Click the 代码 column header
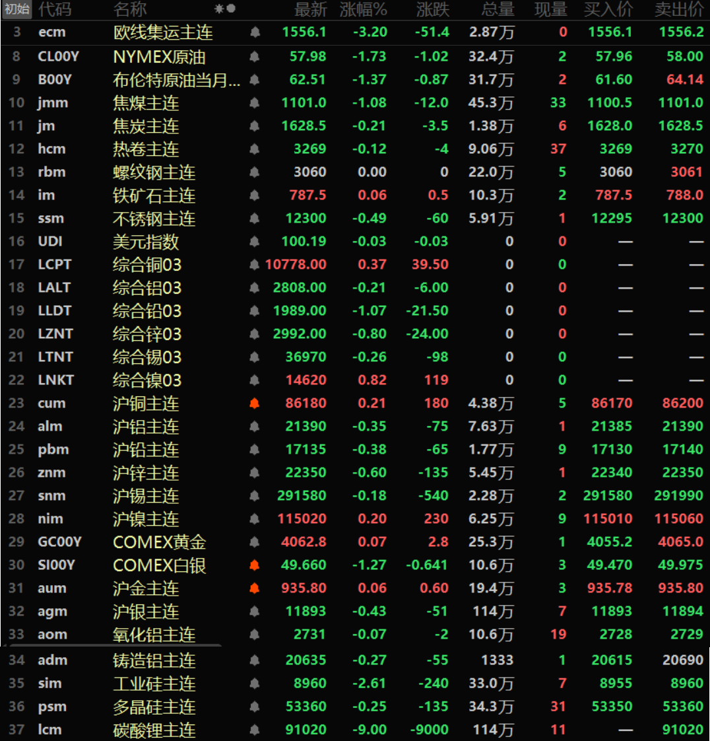 tap(55, 9)
